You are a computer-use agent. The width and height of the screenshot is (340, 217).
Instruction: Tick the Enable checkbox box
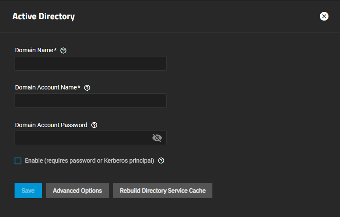point(18,161)
